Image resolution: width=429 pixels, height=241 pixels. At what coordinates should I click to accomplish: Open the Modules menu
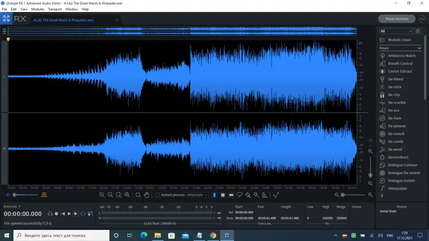(x=38, y=9)
